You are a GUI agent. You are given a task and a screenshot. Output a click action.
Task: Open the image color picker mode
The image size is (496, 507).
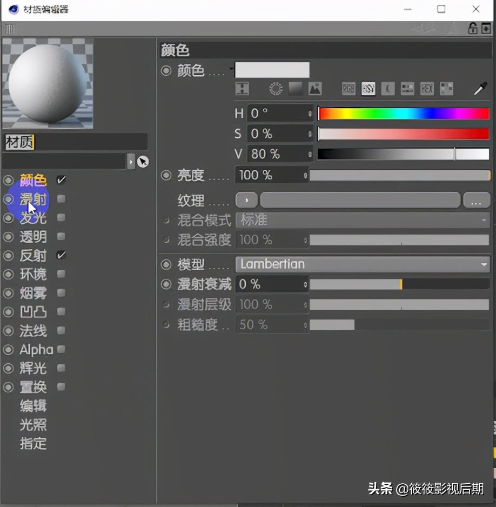click(315, 88)
